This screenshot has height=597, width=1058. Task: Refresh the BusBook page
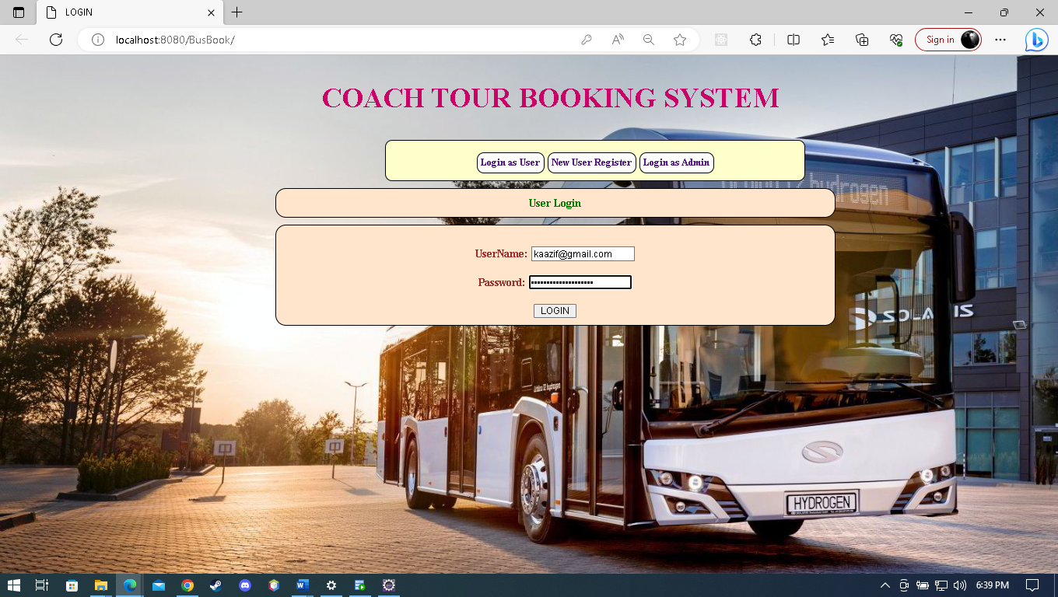(x=55, y=40)
